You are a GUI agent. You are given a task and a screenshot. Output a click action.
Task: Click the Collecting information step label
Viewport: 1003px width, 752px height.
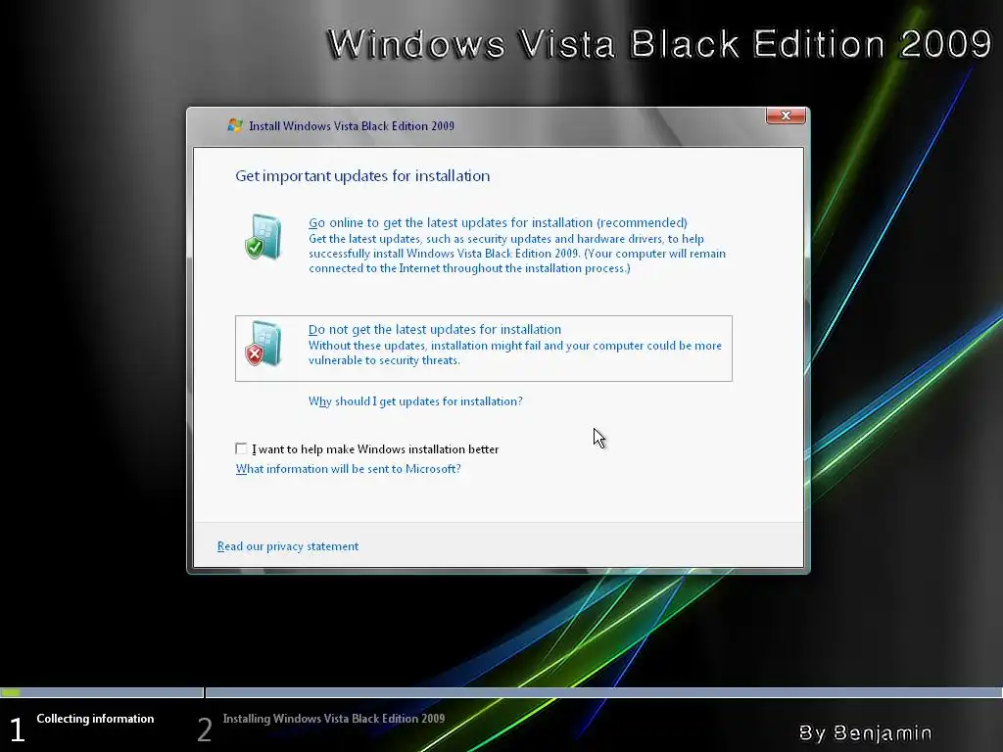click(95, 719)
